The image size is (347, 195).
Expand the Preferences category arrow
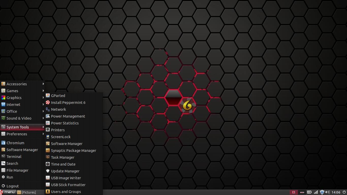point(43,134)
